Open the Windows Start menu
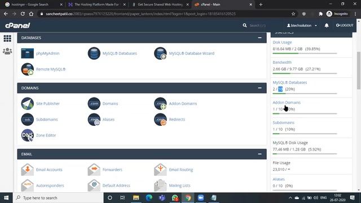 pyautogui.click(x=6, y=198)
